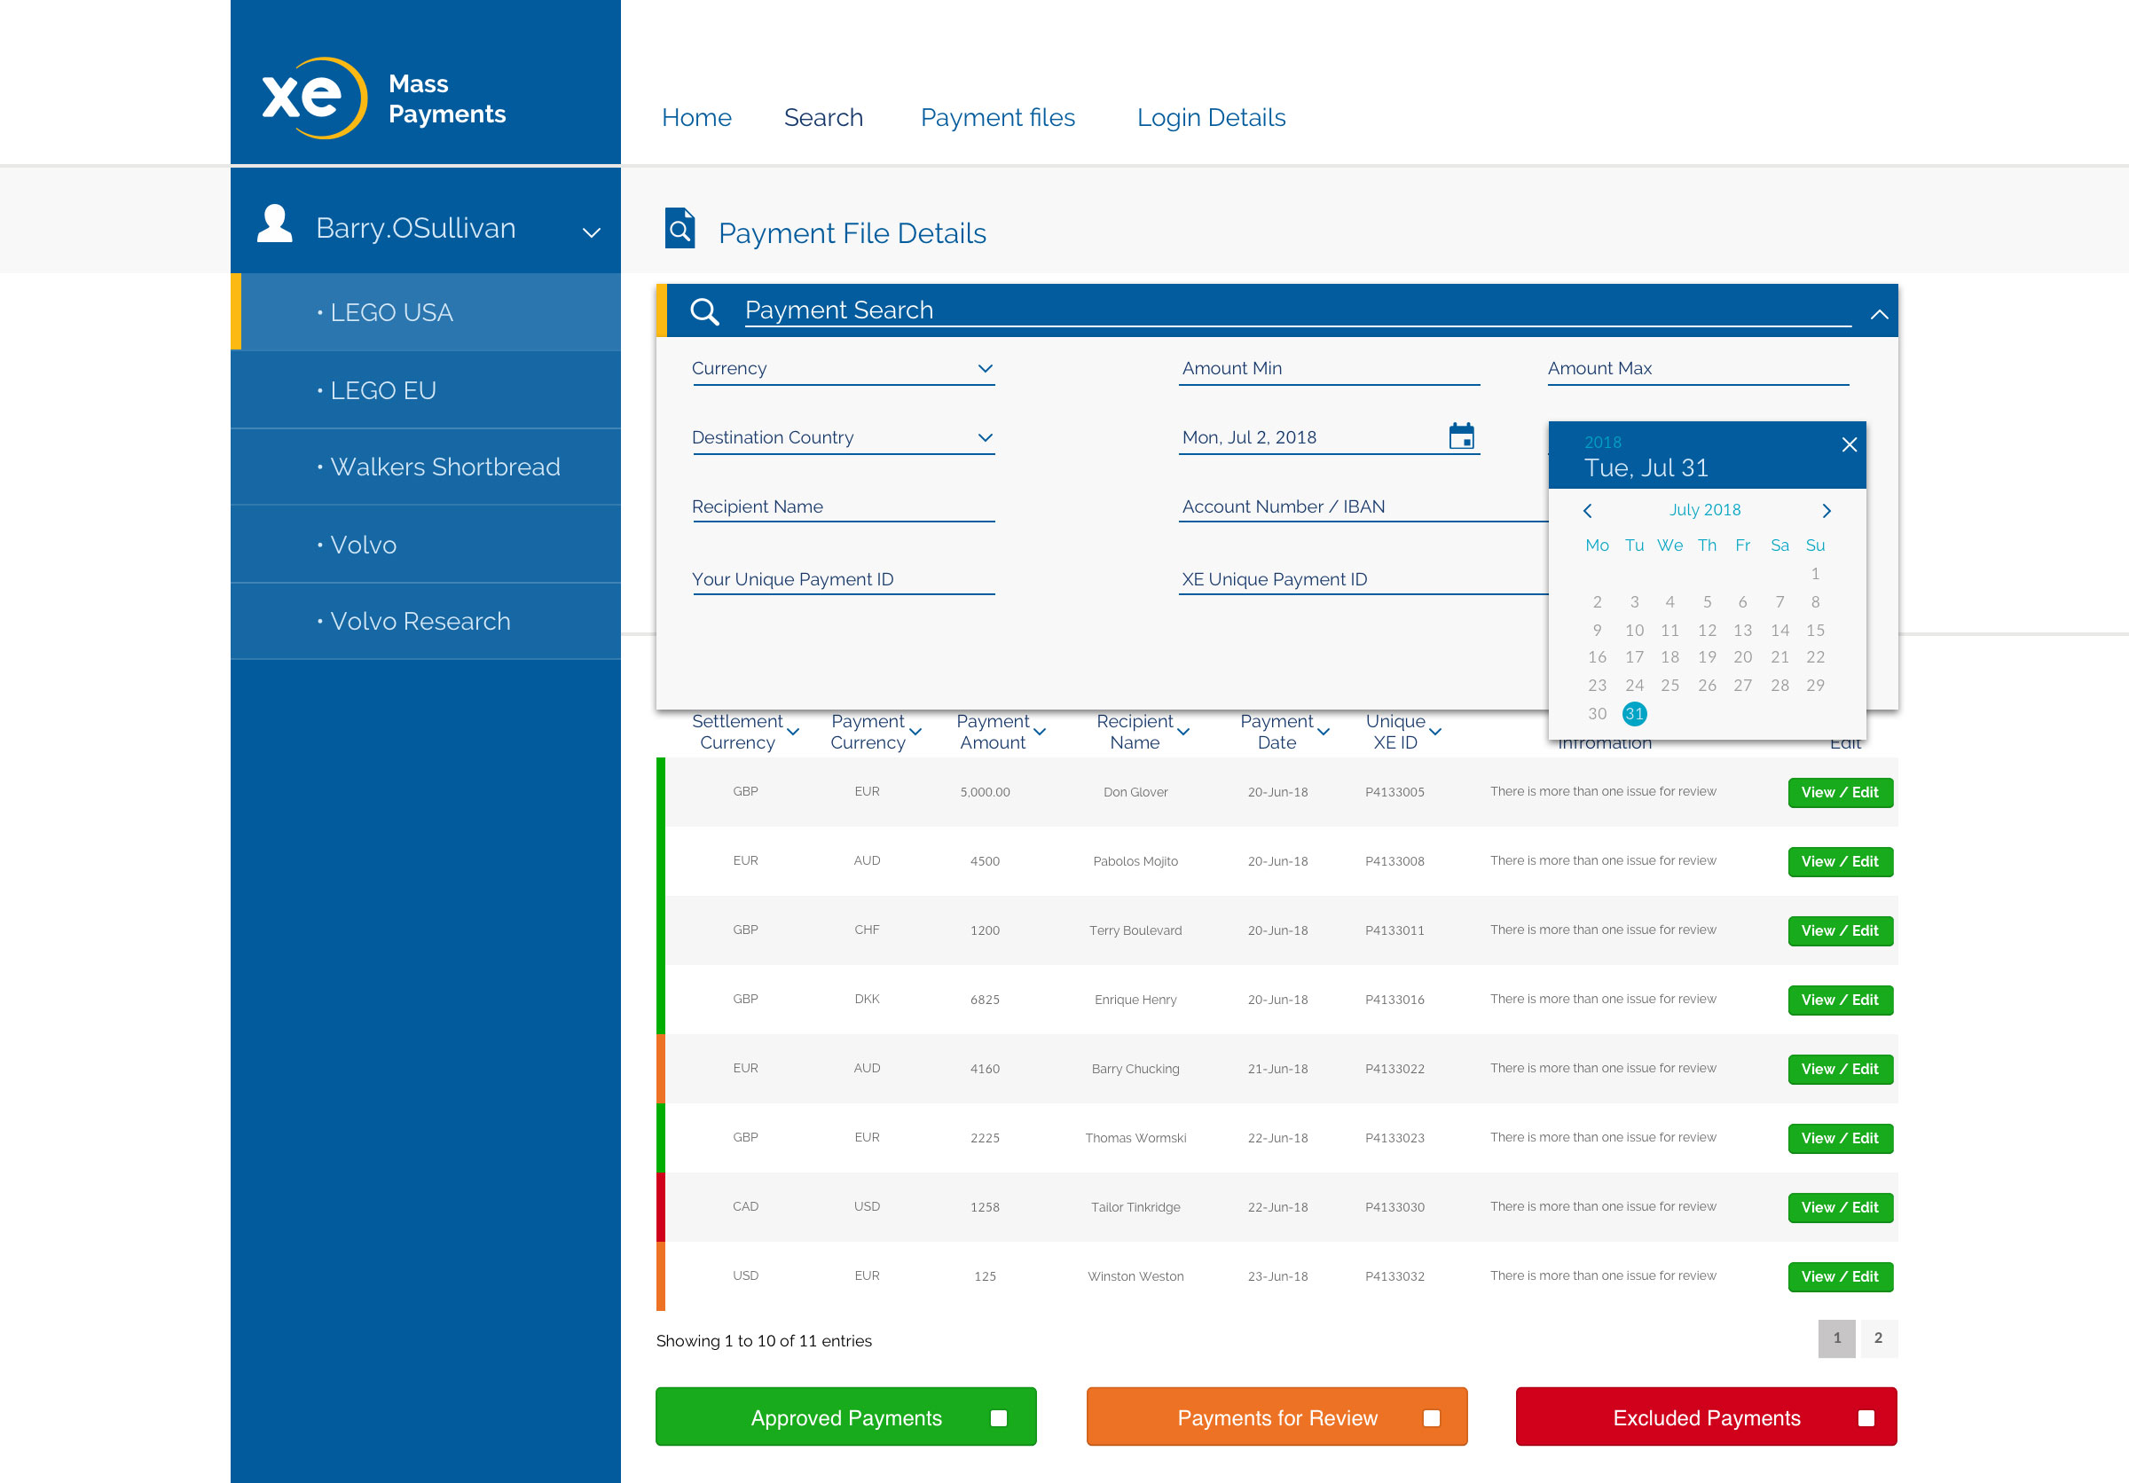Click View / Edit for Don Glover
Screen dimensions: 2129x1483
tap(1839, 792)
